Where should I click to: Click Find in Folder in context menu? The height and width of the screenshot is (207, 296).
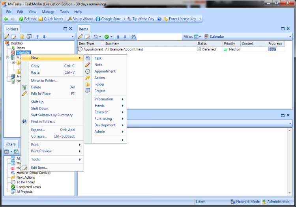click(52, 121)
